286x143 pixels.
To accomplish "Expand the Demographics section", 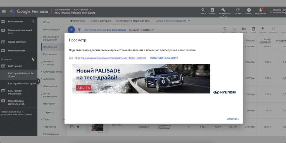I will pos(41,86).
